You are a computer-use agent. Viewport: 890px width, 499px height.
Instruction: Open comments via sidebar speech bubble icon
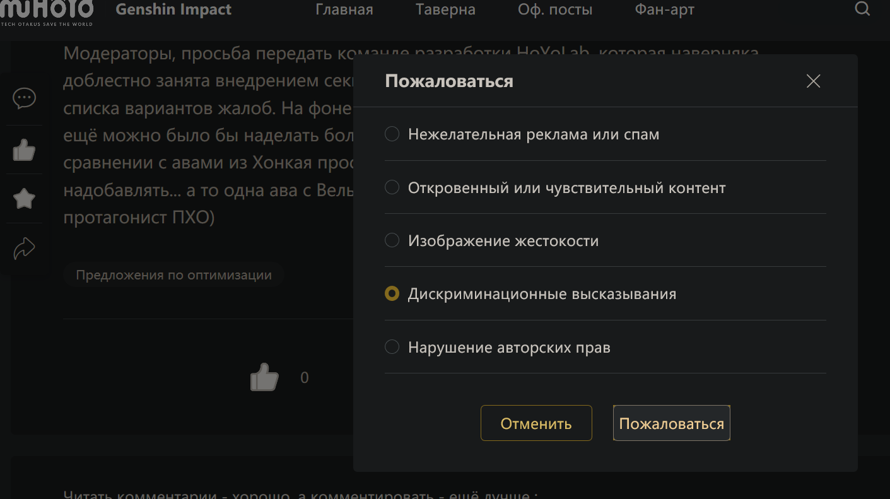click(24, 98)
